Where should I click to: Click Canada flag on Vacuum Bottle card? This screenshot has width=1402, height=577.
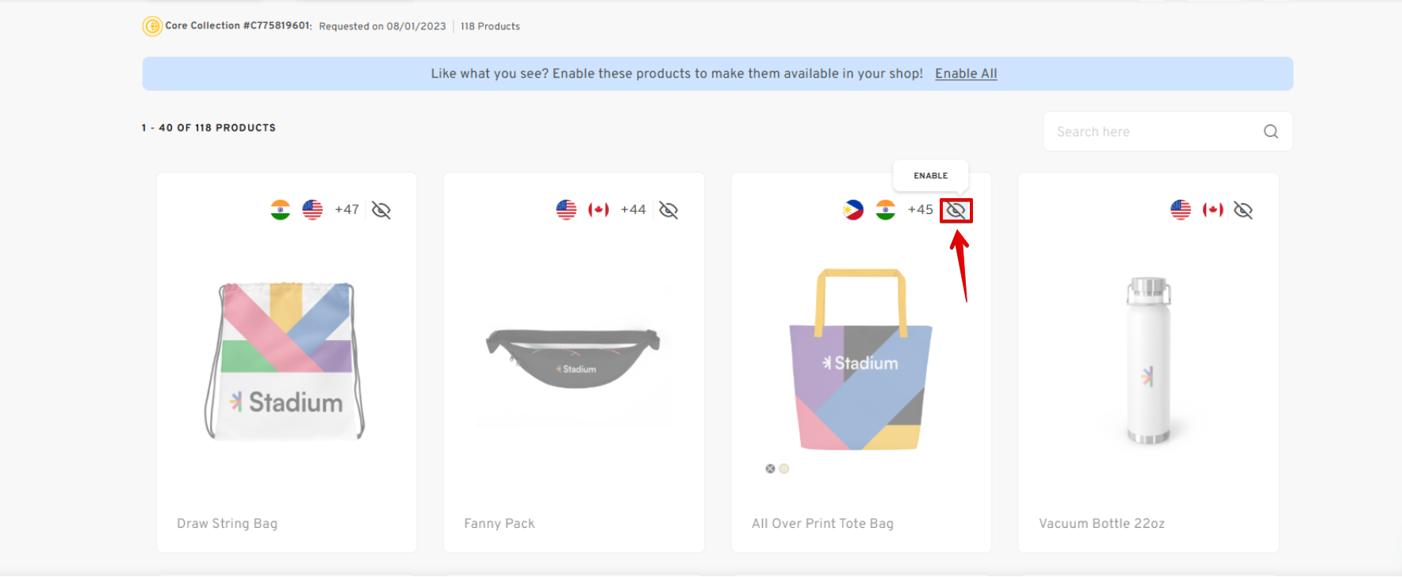pos(1212,210)
